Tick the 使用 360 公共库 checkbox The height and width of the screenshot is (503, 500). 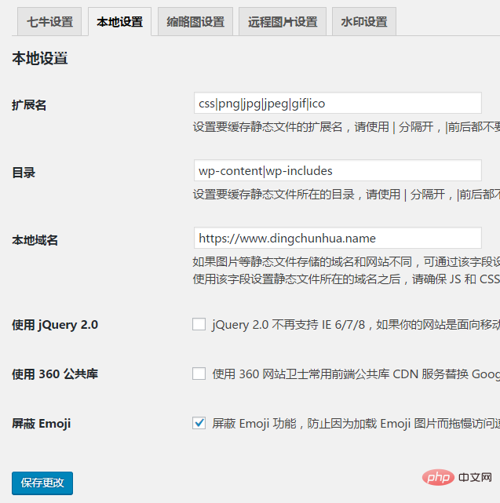(x=199, y=374)
